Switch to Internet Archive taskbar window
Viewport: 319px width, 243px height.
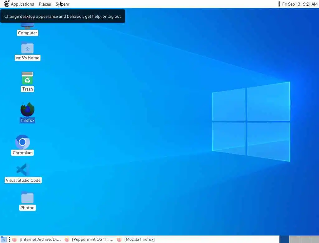37,239
